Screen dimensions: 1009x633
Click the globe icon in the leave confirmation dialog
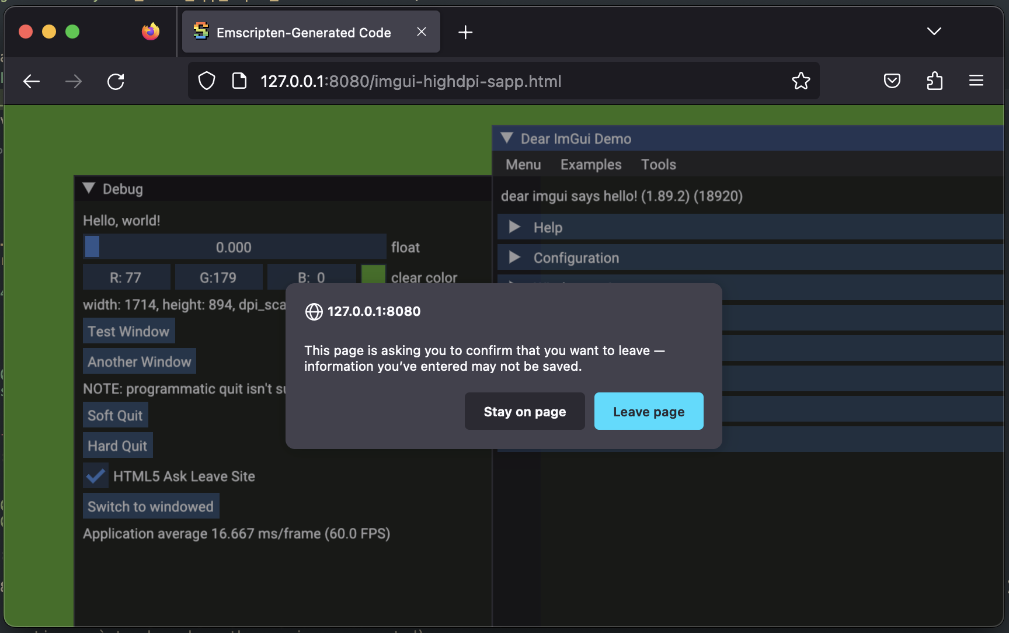(x=314, y=311)
